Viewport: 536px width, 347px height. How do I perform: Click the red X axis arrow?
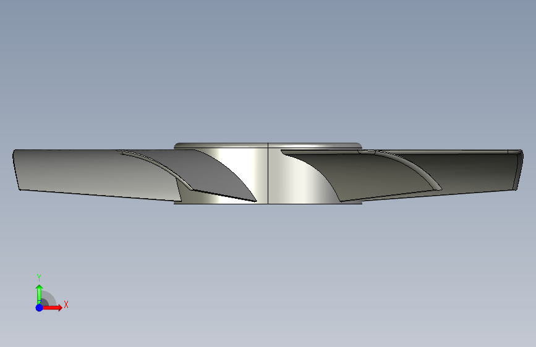52,307
